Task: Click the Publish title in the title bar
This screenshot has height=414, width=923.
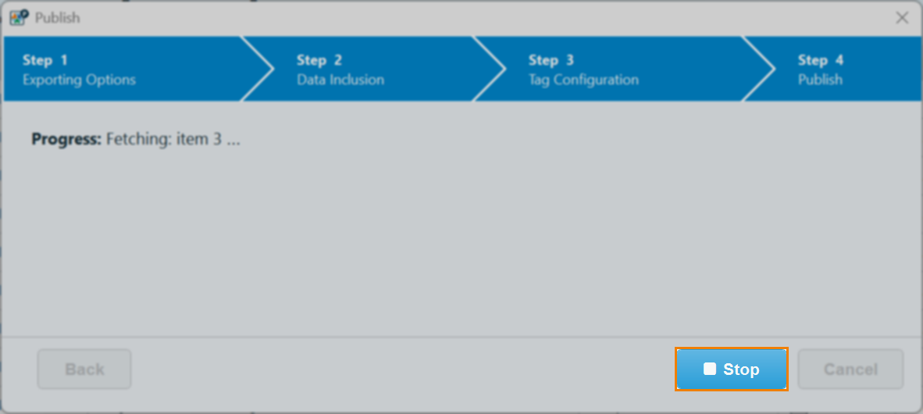Action: 58,17
